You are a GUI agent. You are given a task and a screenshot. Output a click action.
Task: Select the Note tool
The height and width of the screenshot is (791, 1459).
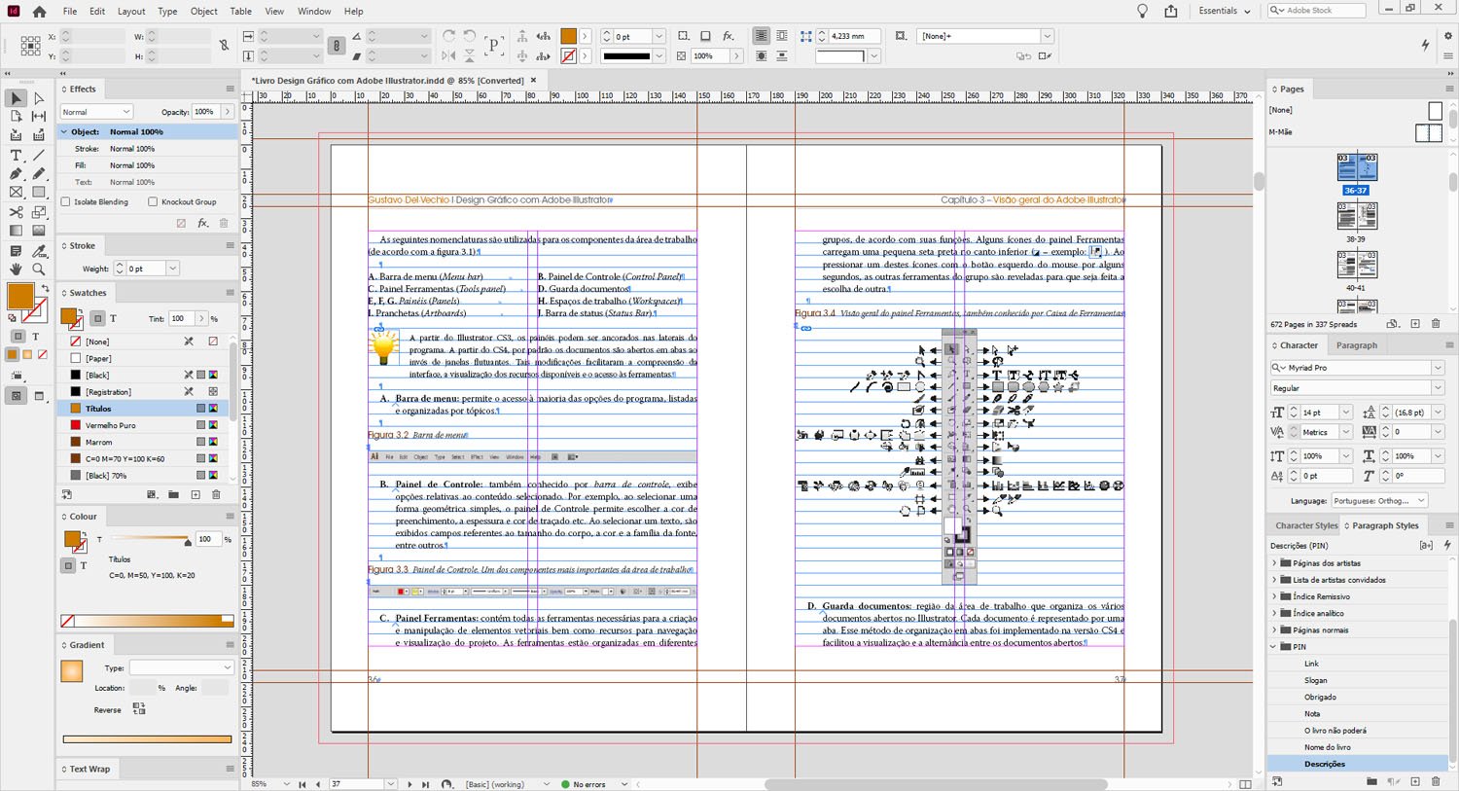coord(16,250)
